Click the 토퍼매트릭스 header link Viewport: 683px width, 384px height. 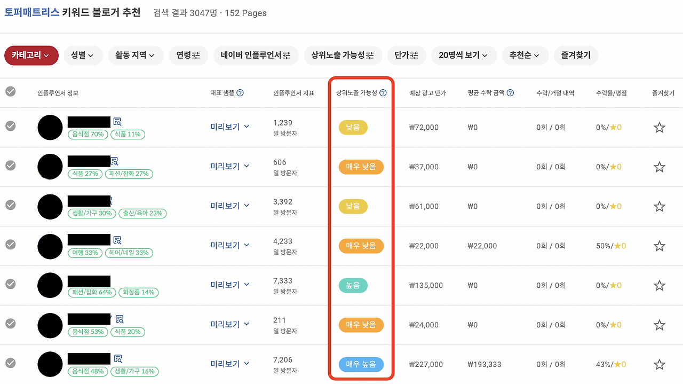coord(33,13)
